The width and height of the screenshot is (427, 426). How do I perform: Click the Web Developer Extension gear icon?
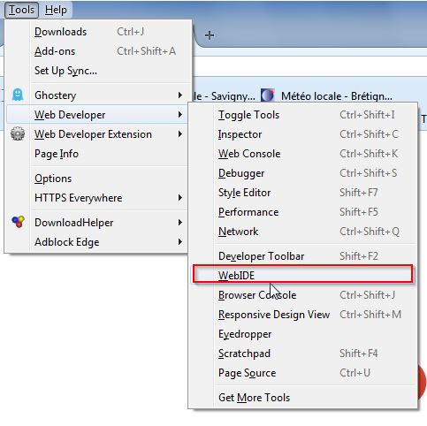point(18,134)
